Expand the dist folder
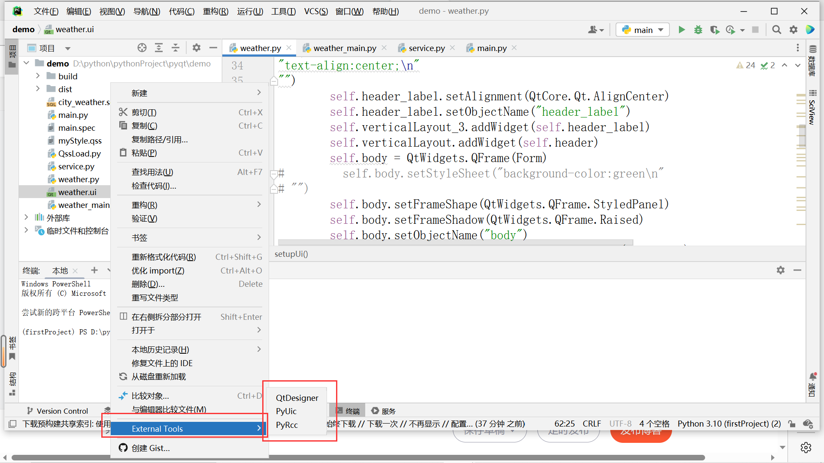The width and height of the screenshot is (824, 463). pyautogui.click(x=38, y=89)
